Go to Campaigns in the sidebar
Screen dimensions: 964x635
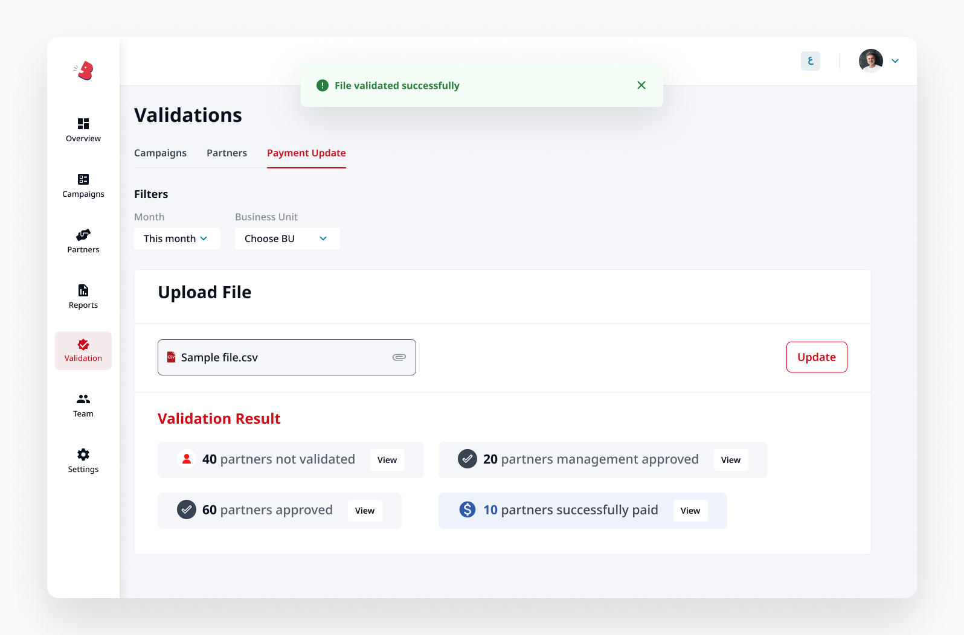coord(83,179)
